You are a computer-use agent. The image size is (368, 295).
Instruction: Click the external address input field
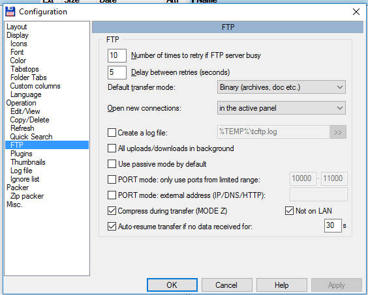318,195
